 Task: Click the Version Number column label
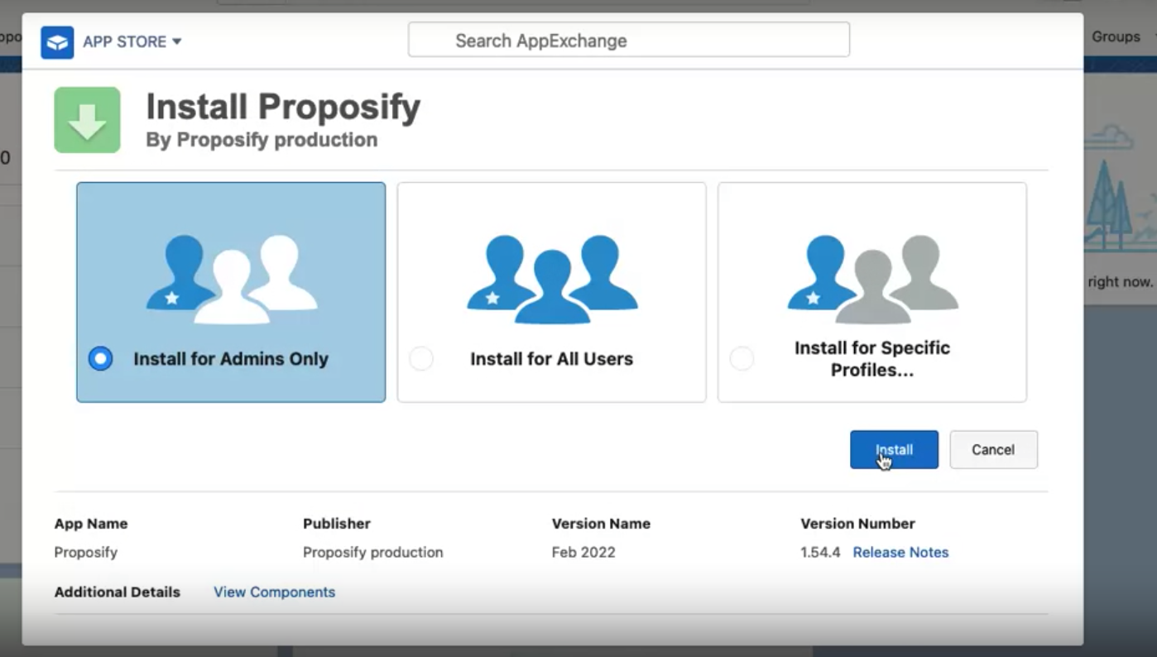(x=857, y=523)
